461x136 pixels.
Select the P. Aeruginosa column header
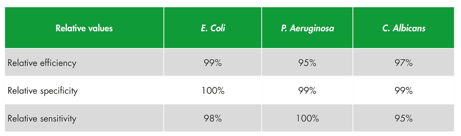pos(307,28)
